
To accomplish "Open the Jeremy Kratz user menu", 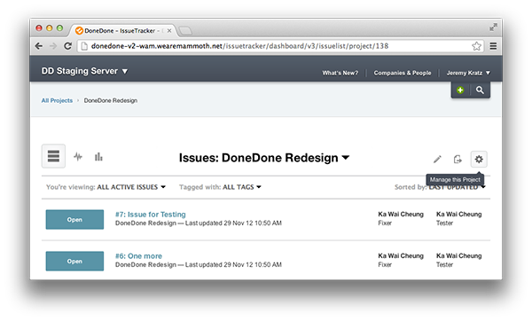I will 468,73.
